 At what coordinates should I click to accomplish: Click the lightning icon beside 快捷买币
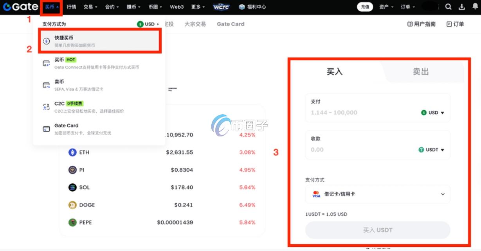coord(47,40)
